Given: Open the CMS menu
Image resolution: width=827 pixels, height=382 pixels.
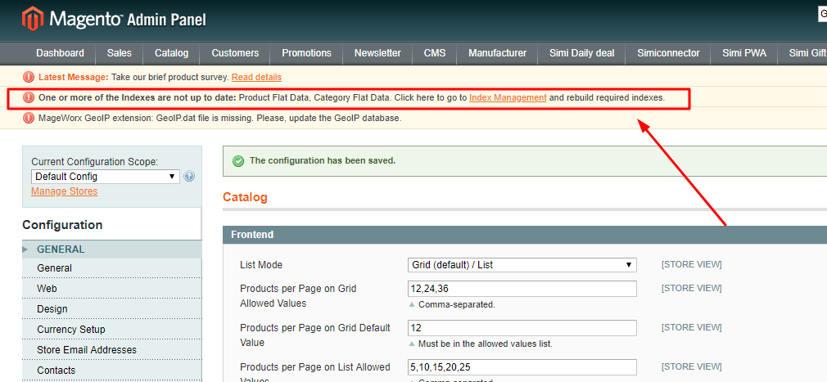Looking at the screenshot, I should 435,53.
